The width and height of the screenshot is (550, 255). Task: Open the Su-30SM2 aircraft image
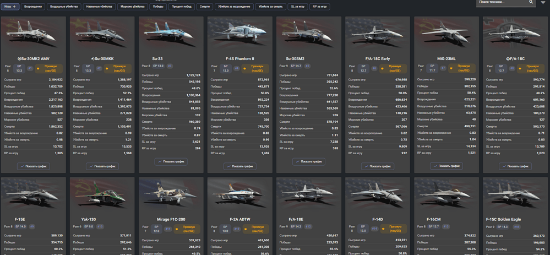tap(309, 34)
